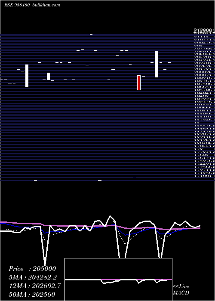
Task: Click the "50MA : 202560" value
Action: click(32, 294)
